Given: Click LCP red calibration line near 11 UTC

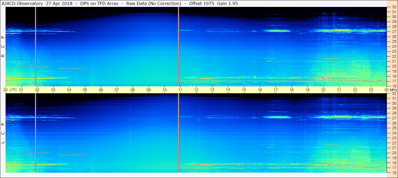Looking at the screenshot, I should tap(178, 133).
